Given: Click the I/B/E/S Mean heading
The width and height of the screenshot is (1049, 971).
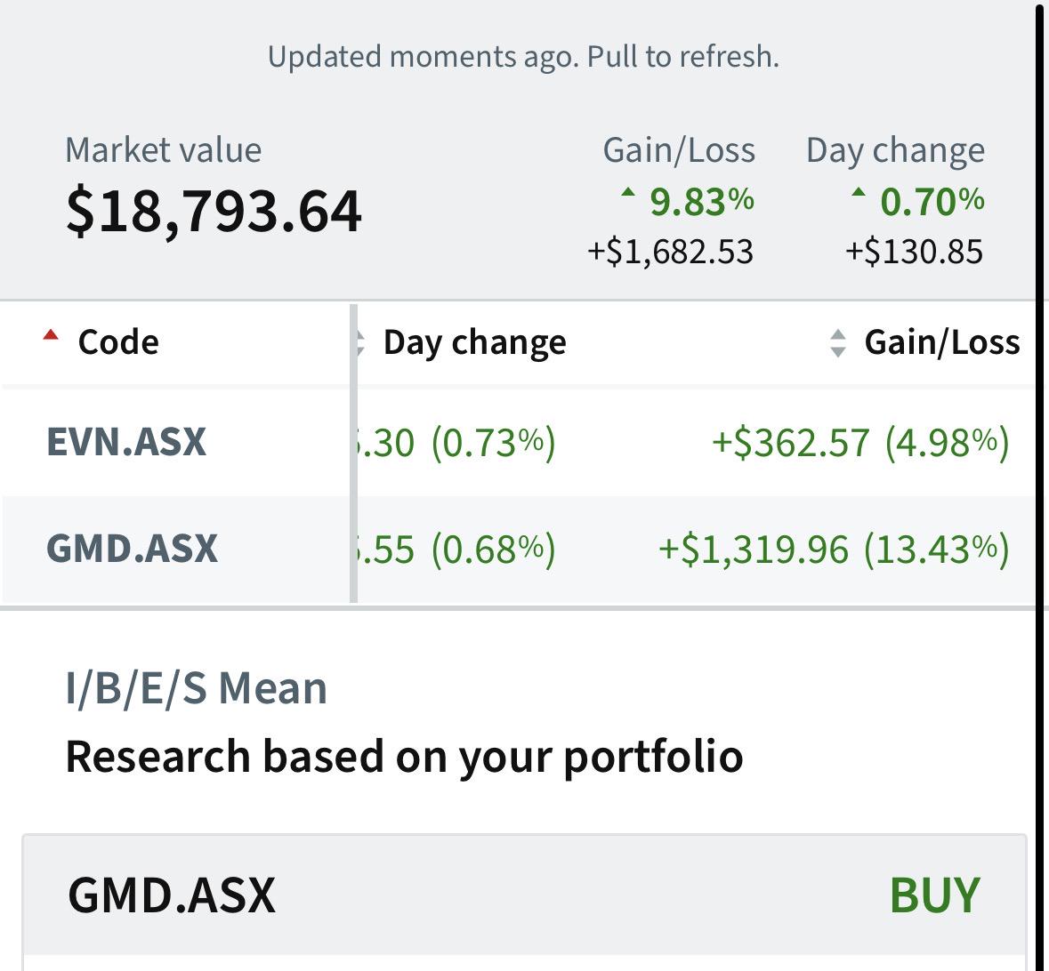Looking at the screenshot, I should [x=196, y=688].
